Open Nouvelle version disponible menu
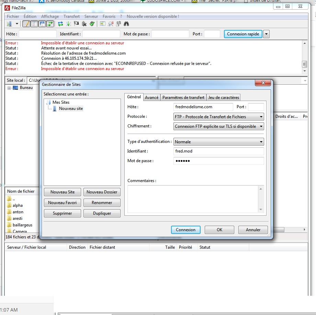The image size is (316, 315). pos(153,16)
